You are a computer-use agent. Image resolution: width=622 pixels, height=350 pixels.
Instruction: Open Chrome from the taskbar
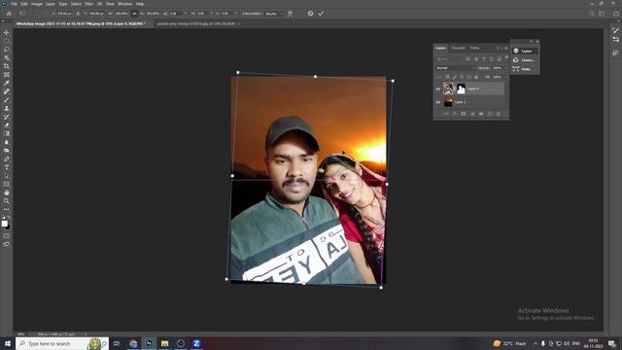pyautogui.click(x=133, y=343)
